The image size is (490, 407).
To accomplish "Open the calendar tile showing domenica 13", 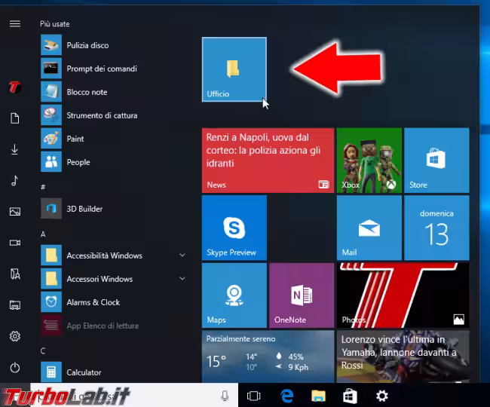I will point(436,227).
